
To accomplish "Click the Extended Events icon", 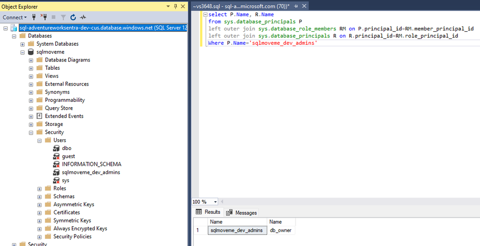I will point(39,116).
